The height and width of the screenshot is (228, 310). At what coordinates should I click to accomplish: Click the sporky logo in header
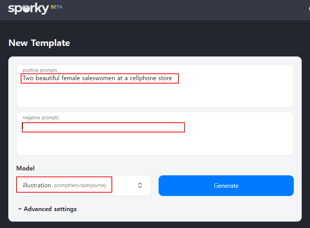click(x=29, y=9)
